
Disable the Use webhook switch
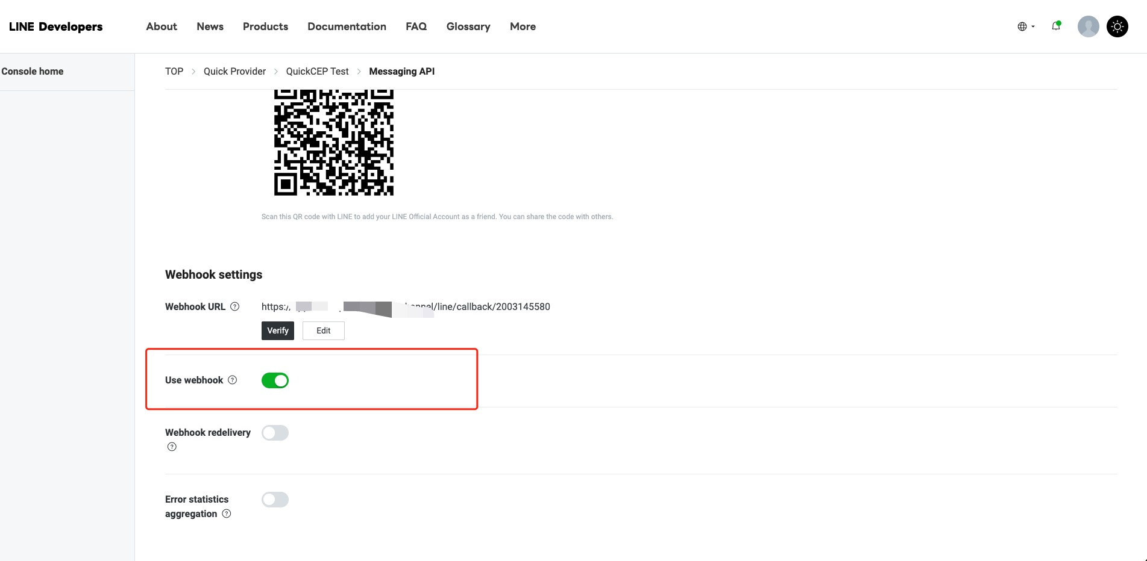tap(275, 380)
